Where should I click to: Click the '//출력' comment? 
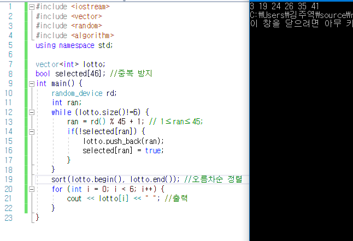pos(176,198)
